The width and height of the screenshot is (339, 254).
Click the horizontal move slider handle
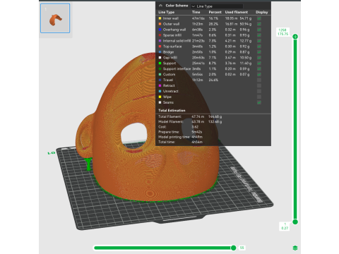click(x=233, y=248)
